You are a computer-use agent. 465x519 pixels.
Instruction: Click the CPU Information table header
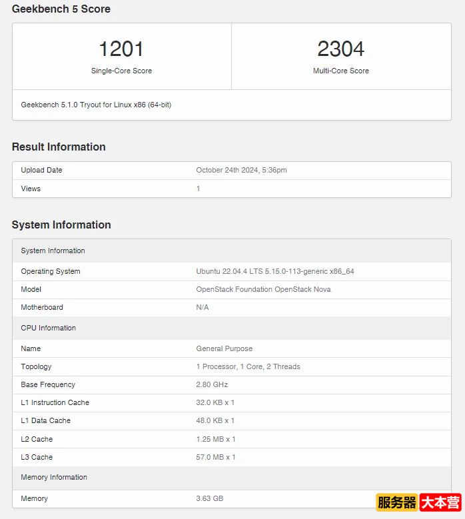click(x=49, y=328)
